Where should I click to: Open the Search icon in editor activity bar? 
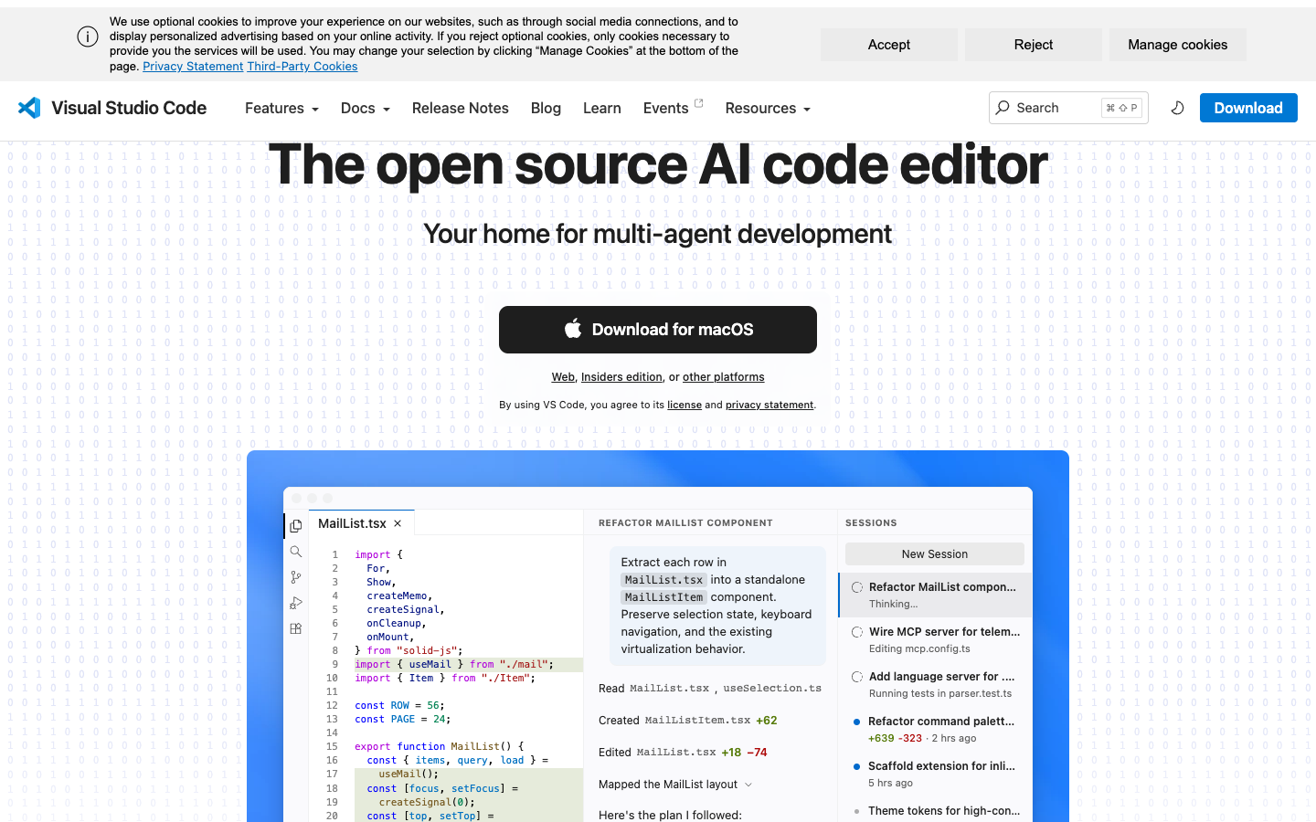point(296,552)
